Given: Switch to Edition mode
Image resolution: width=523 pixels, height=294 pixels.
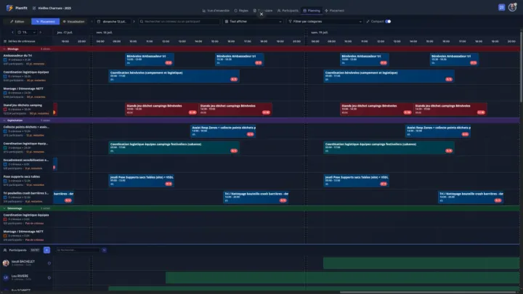Looking at the screenshot, I should pos(16,21).
